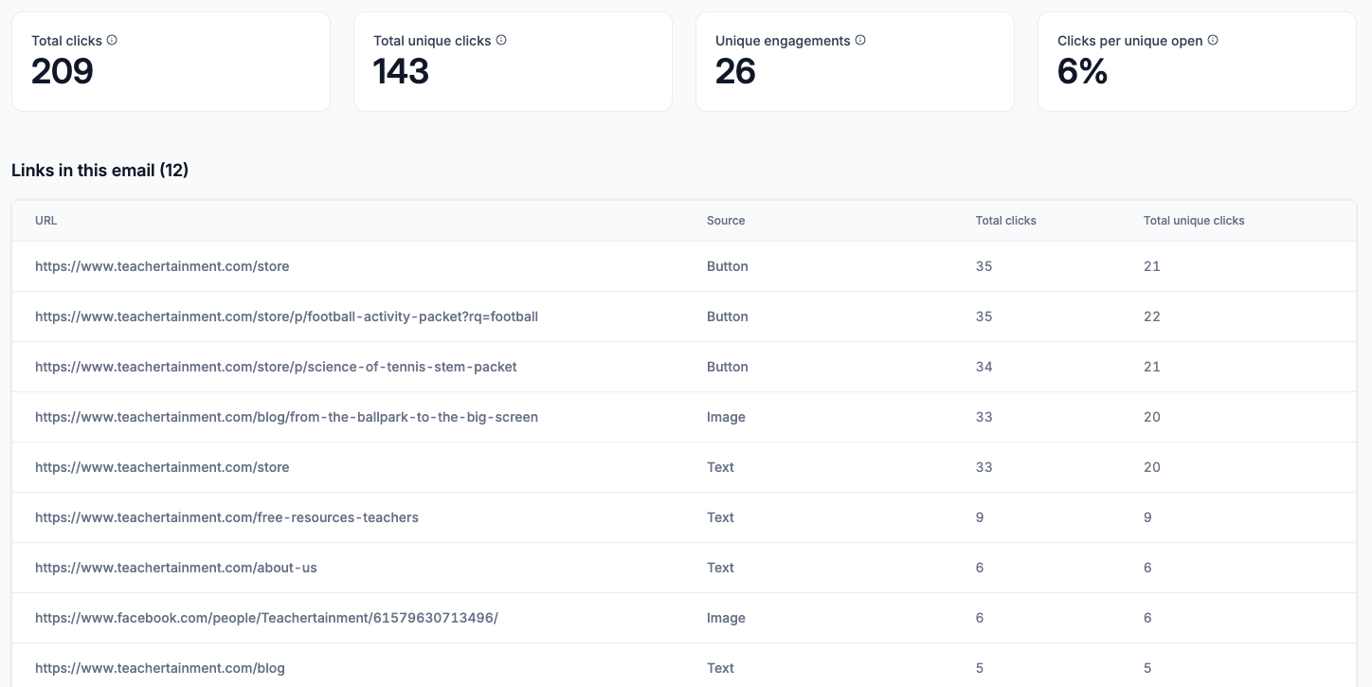Screen dimensions: 1372x687
Task: Click Text source in the about-us row
Action: click(720, 568)
